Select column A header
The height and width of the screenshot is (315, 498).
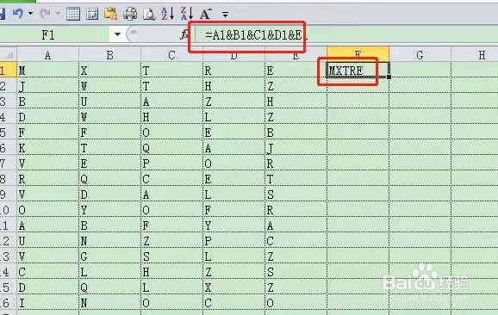[47, 54]
